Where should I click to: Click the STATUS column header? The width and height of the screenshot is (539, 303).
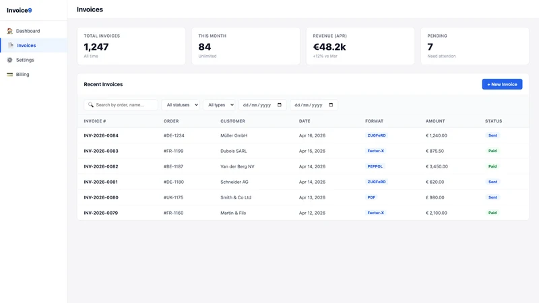tap(494, 121)
